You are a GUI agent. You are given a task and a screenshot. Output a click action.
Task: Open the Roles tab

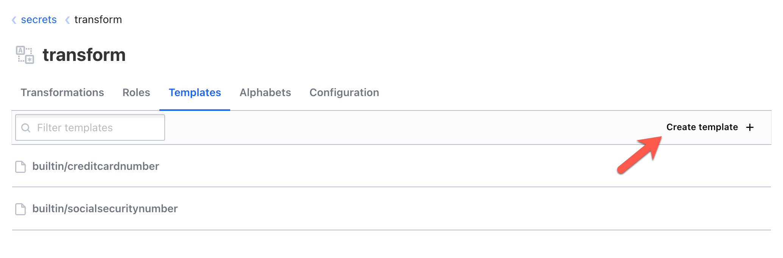point(136,93)
